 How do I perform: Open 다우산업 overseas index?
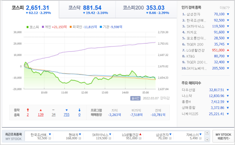[188, 90]
